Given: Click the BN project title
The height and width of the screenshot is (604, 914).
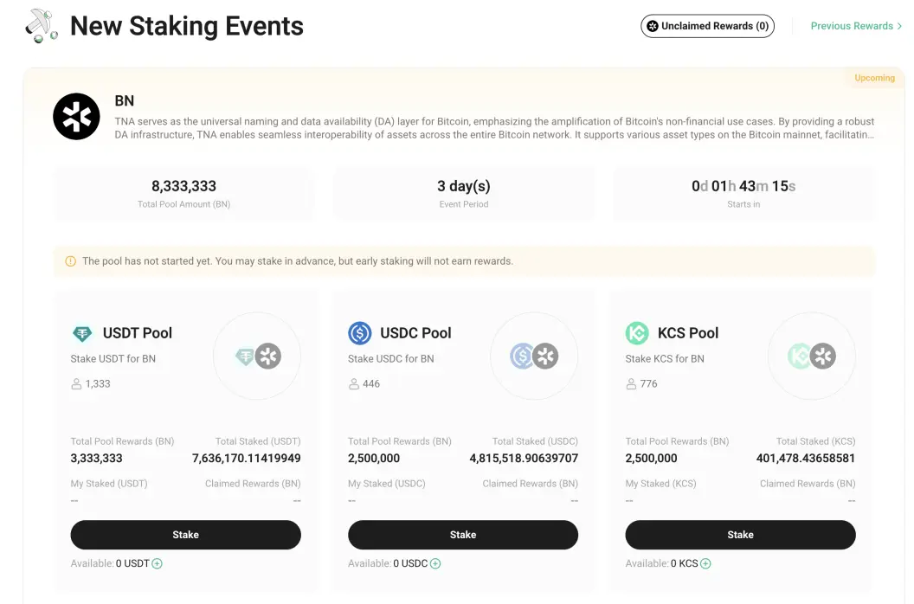Looking at the screenshot, I should [124, 101].
